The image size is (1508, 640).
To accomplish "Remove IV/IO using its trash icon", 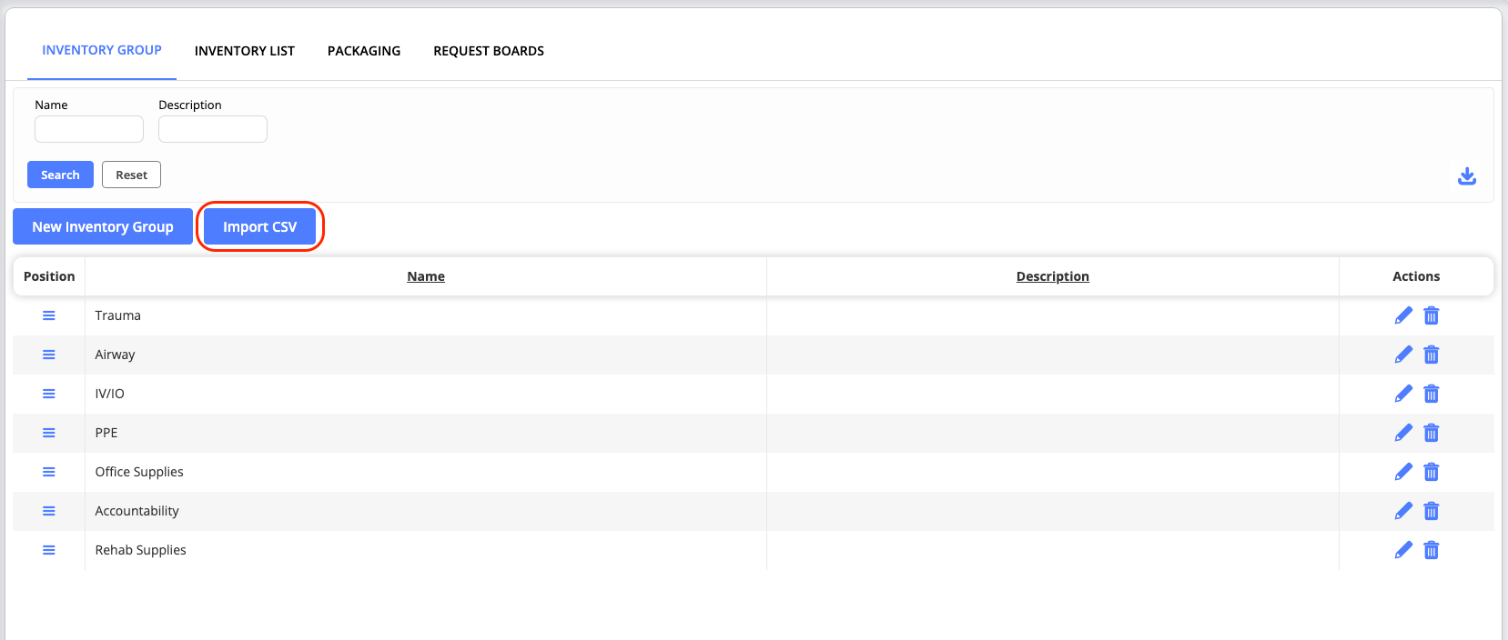I will 1432,394.
